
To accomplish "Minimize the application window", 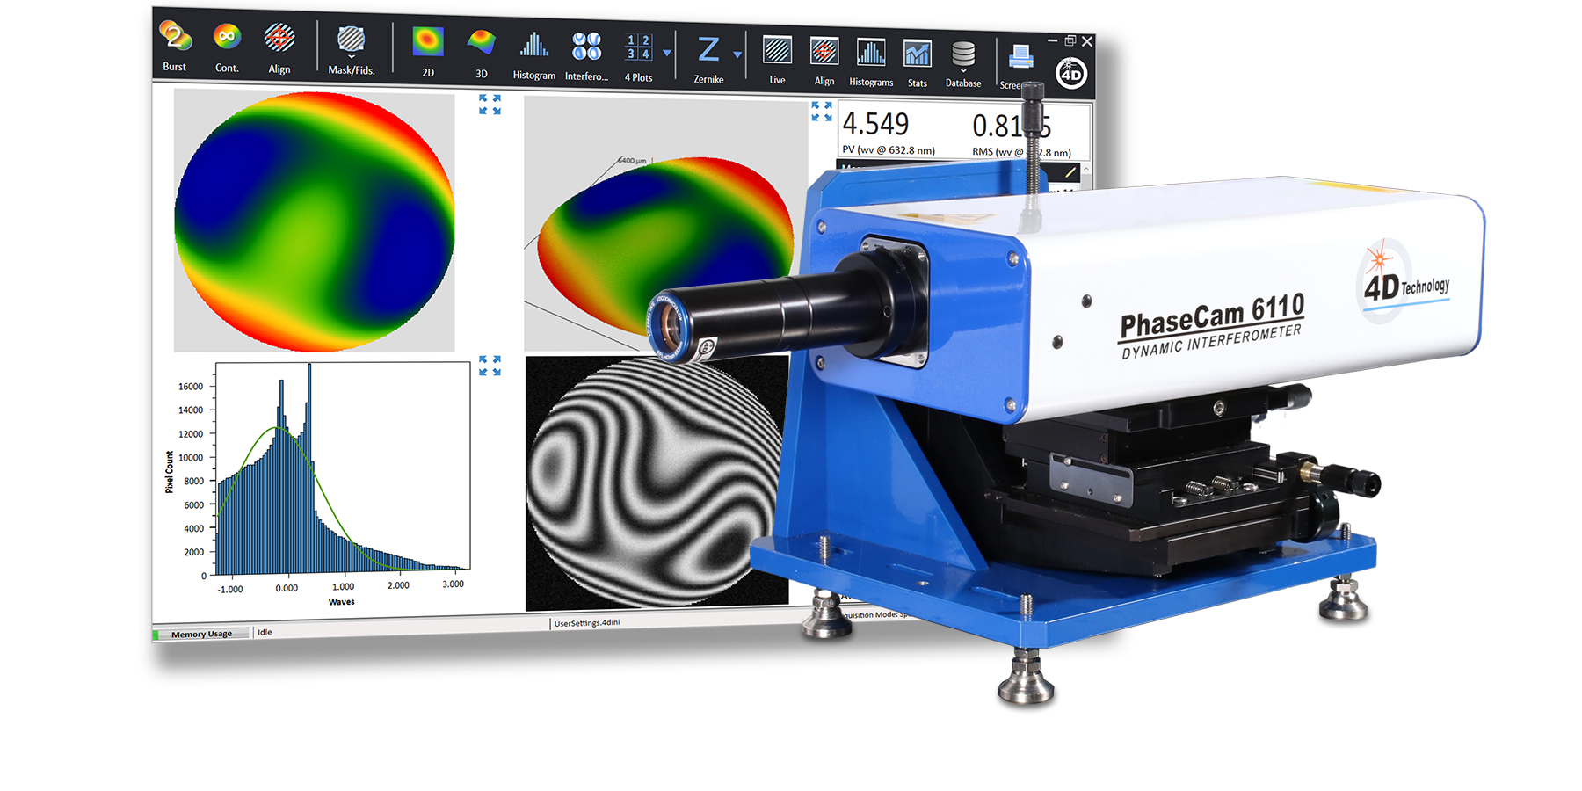I will point(1053,40).
